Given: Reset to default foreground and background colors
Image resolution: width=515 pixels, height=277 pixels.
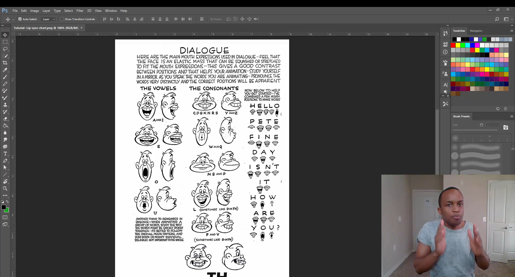Looking at the screenshot, I should [x=2, y=202].
